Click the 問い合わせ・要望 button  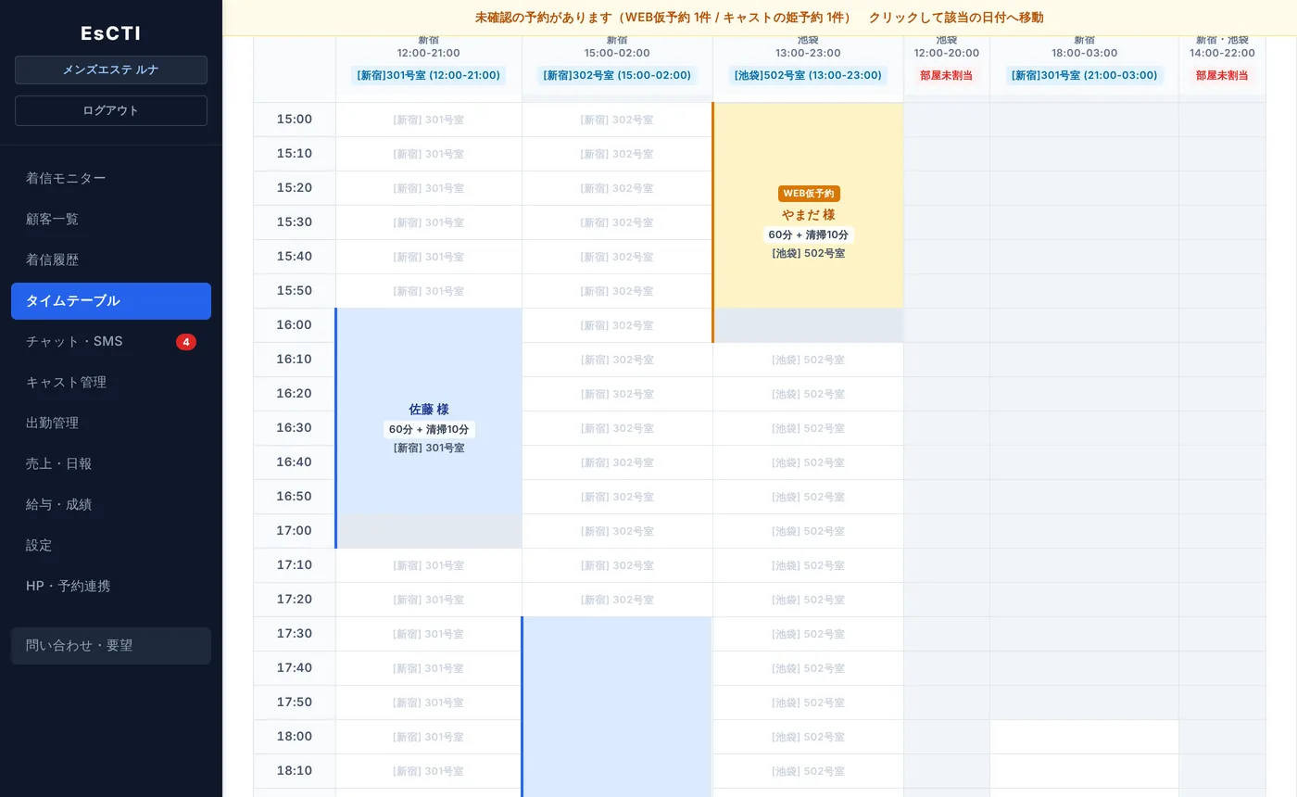point(111,646)
